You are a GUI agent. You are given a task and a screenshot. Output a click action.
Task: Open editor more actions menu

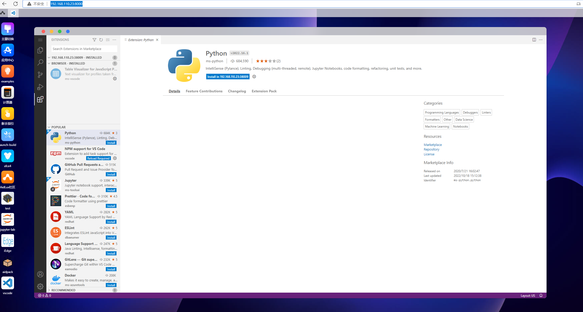(541, 40)
